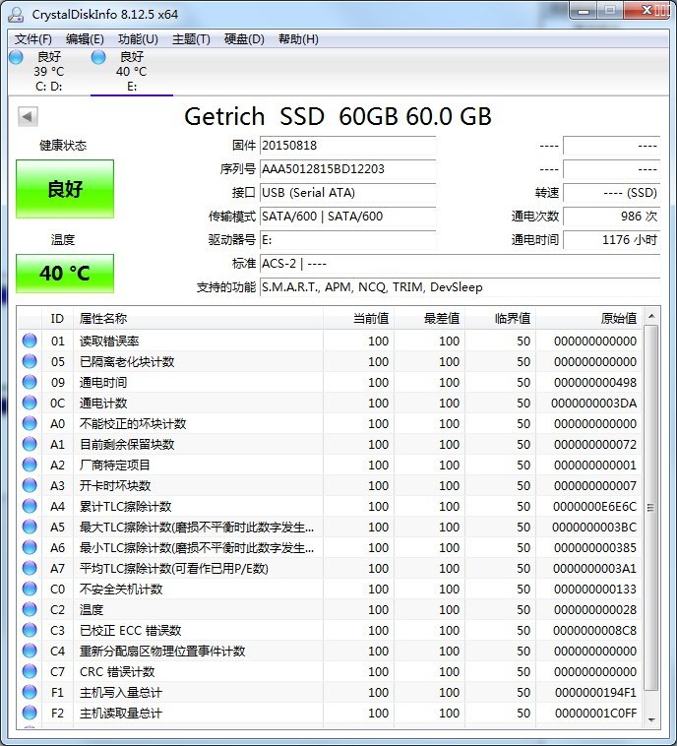
Task: Click the status icon for 01 读取错误率
Action: (30, 341)
